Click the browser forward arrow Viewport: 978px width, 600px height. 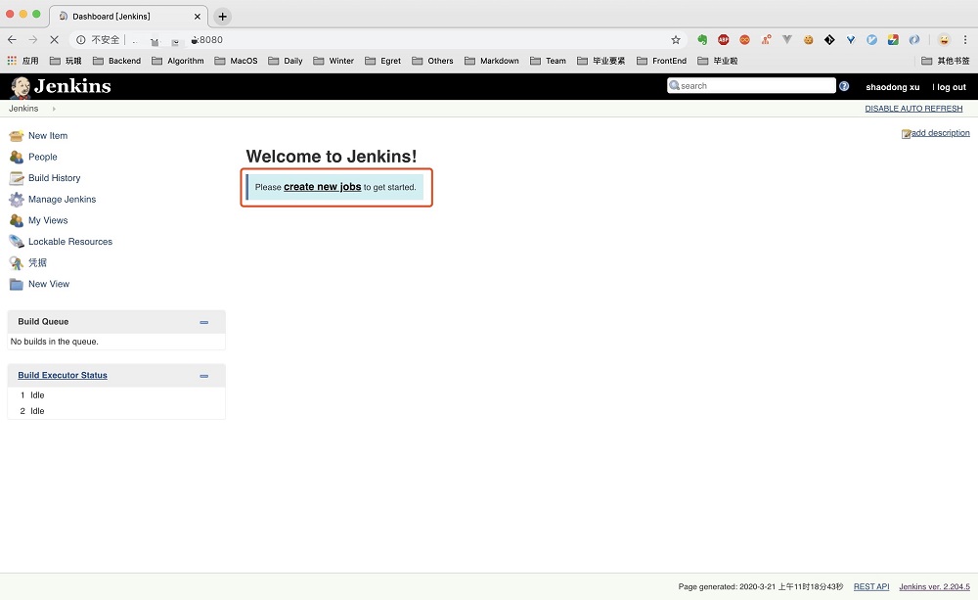click(x=33, y=39)
